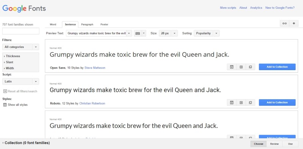This screenshot has width=303, height=149.
Task: Open Christian Robertson designer link
Action: 92,103
